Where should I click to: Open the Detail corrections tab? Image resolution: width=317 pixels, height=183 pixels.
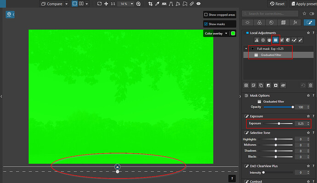coord(272,22)
